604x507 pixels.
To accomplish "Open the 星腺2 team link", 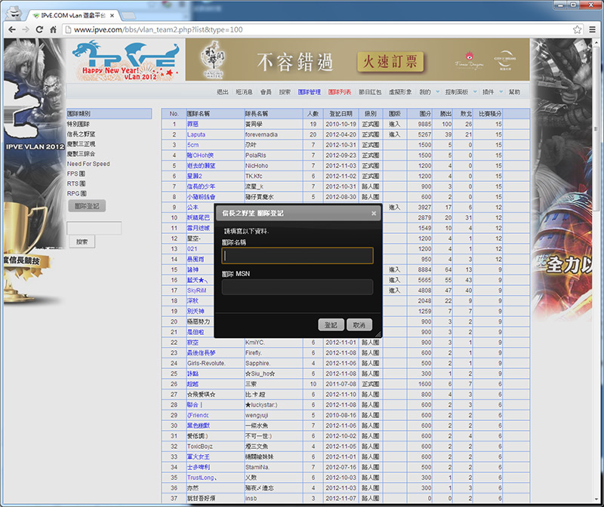I will click(x=195, y=177).
